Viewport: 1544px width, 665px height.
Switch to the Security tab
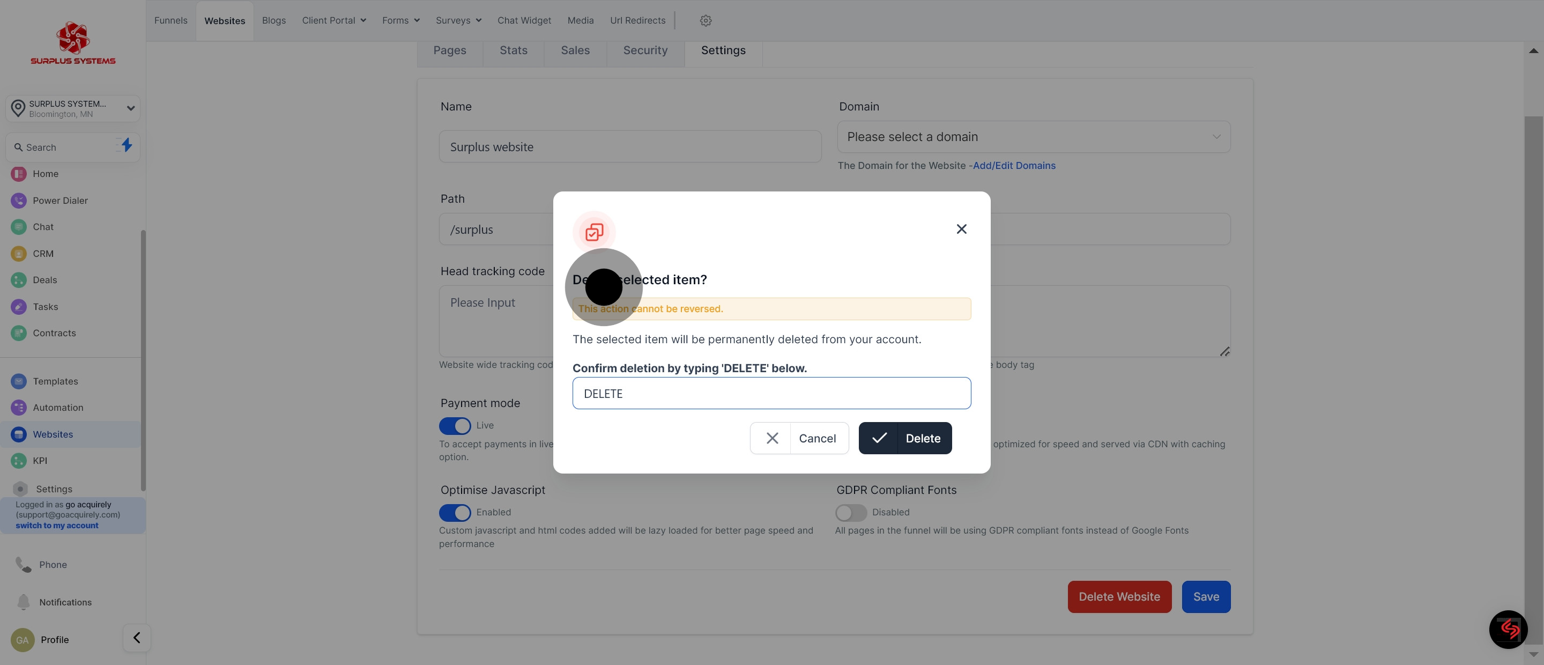coord(645,50)
